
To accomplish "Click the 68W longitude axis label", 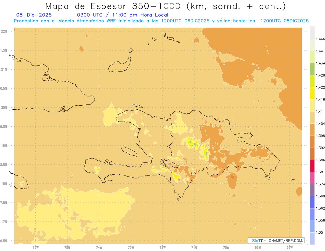I will 290,247.
